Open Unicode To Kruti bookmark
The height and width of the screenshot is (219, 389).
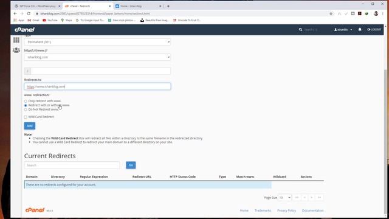(187, 20)
